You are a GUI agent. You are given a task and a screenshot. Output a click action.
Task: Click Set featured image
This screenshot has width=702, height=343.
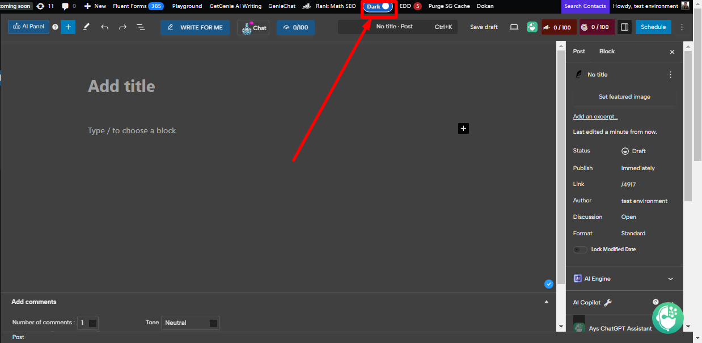[624, 97]
